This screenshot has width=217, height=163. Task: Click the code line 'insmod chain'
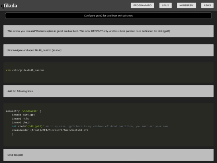click(x=21, y=122)
